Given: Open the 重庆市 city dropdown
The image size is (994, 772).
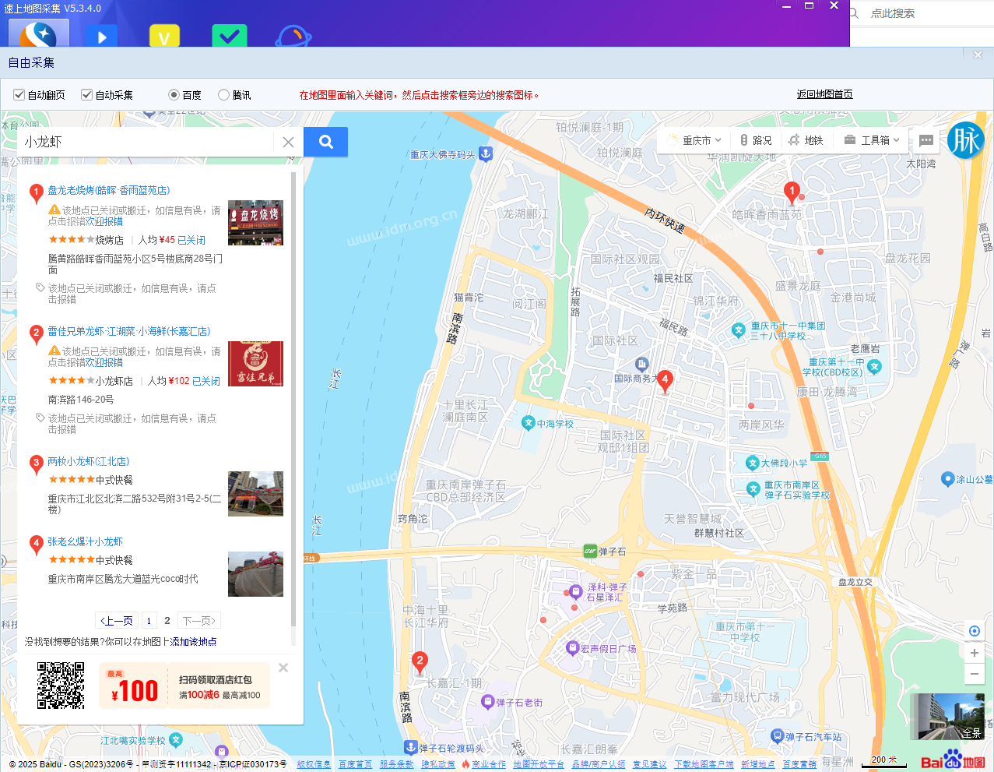Looking at the screenshot, I should [696, 140].
